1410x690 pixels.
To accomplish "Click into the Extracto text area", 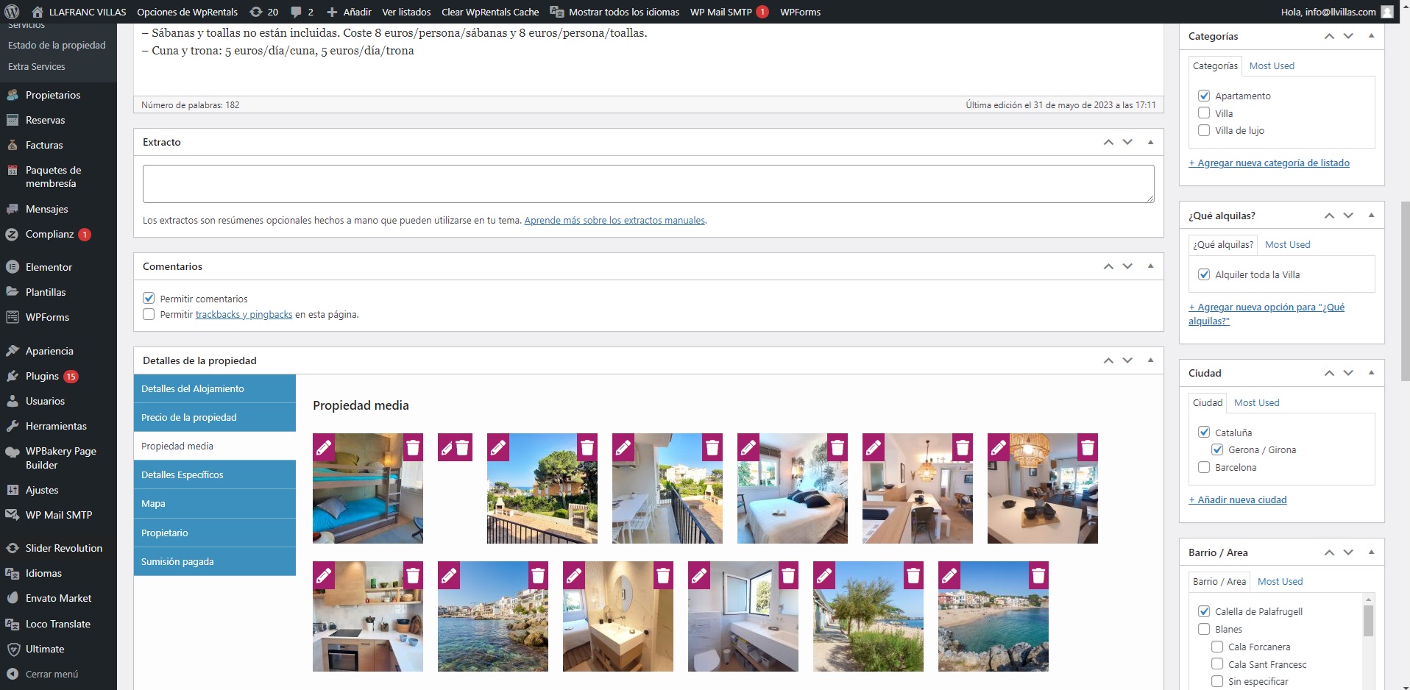I will (x=648, y=184).
